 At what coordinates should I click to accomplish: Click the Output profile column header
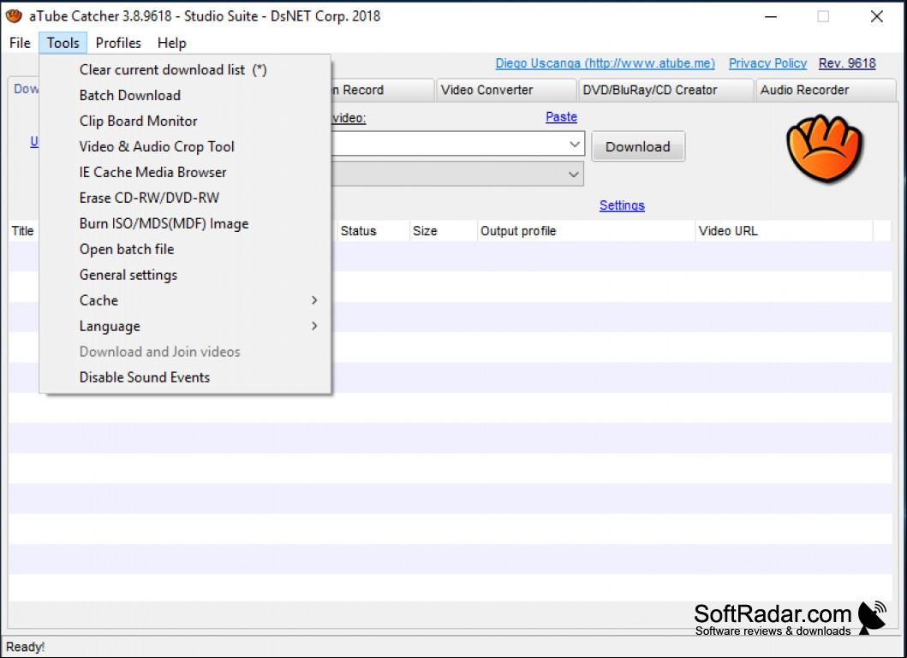586,231
